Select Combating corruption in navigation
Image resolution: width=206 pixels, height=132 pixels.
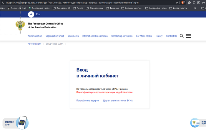(122, 36)
